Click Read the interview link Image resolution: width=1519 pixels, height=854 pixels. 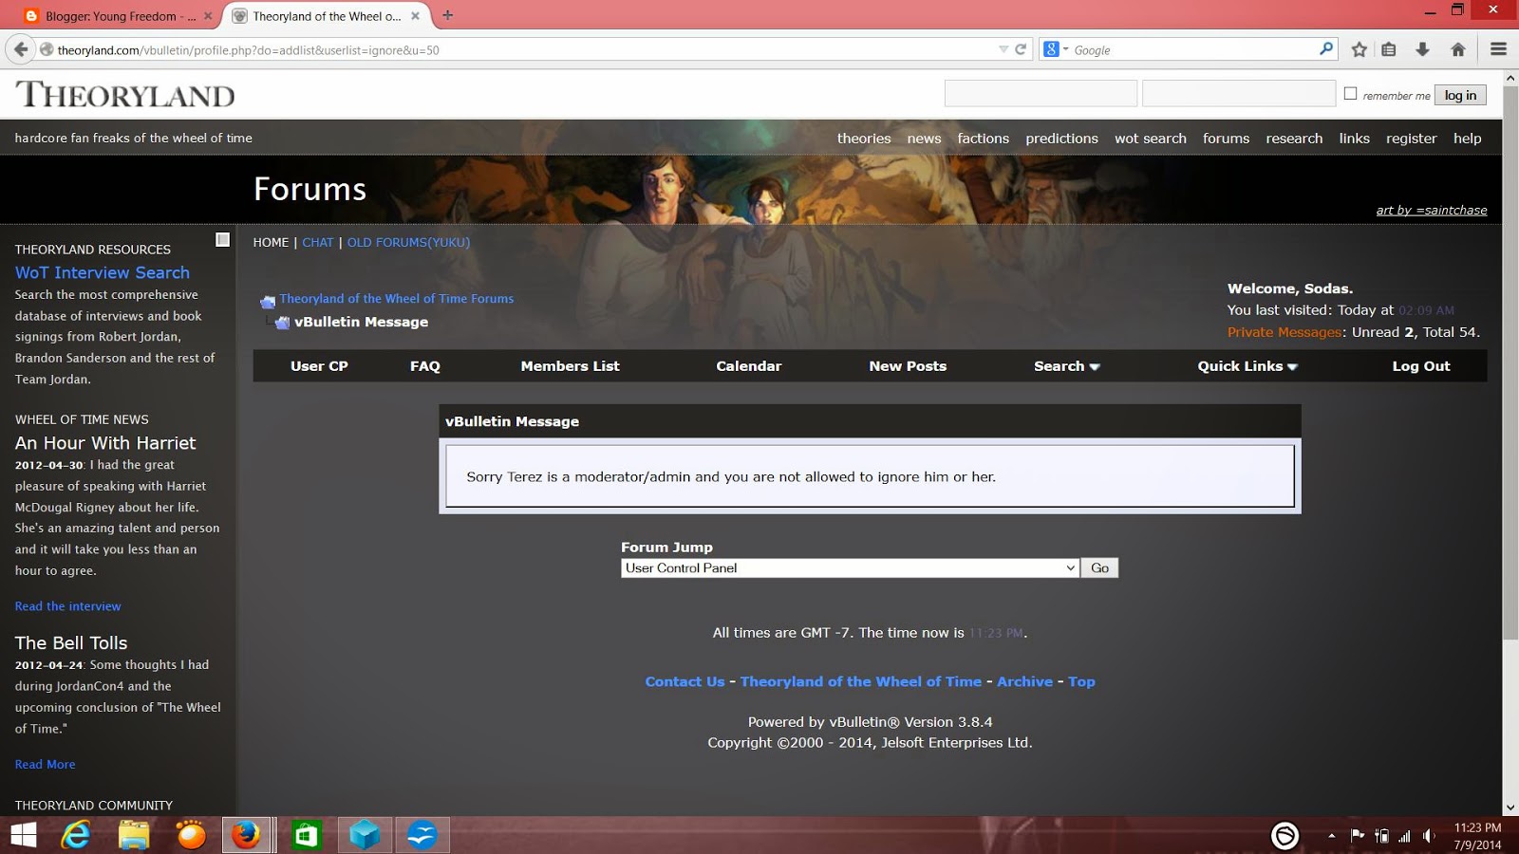coord(68,606)
